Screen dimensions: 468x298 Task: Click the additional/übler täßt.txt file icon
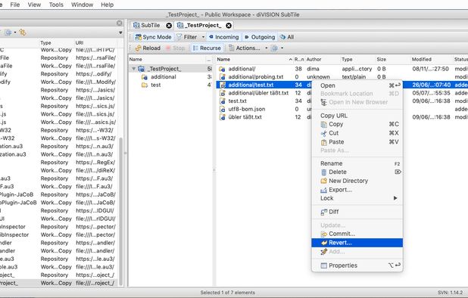(222, 93)
